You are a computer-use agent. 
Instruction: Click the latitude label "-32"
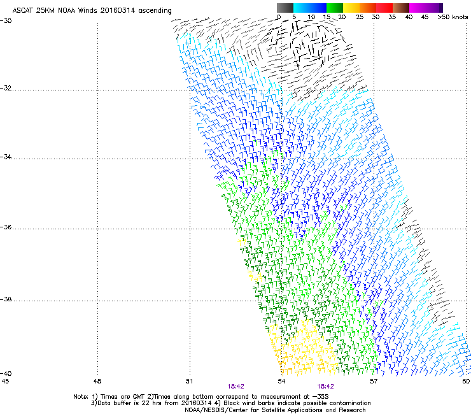point(6,88)
